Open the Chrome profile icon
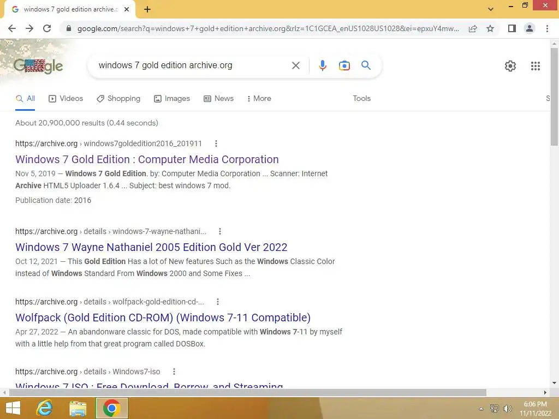The width and height of the screenshot is (559, 419). click(x=530, y=28)
